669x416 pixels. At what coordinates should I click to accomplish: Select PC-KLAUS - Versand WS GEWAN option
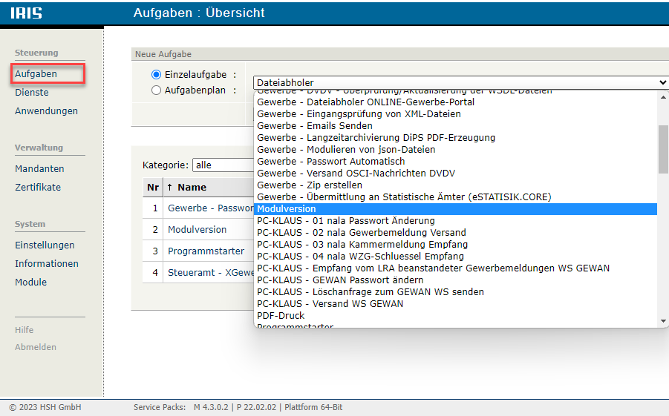[x=330, y=304]
